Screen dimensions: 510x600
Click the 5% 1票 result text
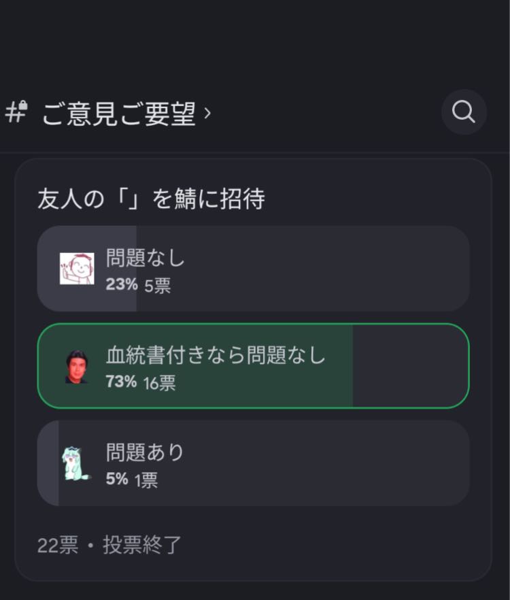[132, 480]
